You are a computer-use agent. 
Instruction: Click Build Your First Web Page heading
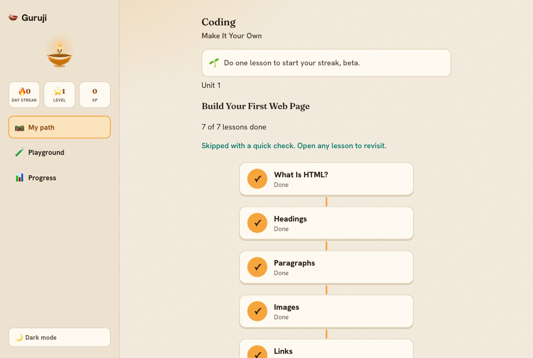(x=256, y=106)
